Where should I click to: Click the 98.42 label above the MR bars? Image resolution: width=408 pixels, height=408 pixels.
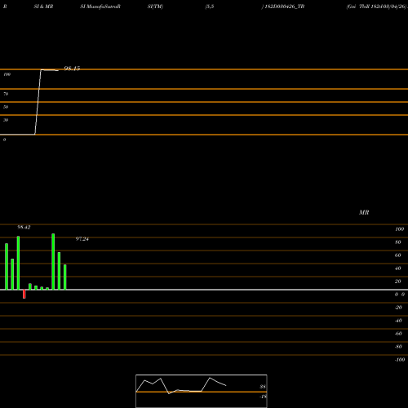click(24, 228)
